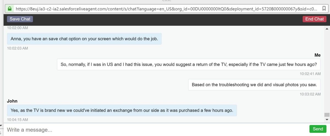Send the message with green Send button
This screenshot has width=330, height=136.
tap(318, 129)
